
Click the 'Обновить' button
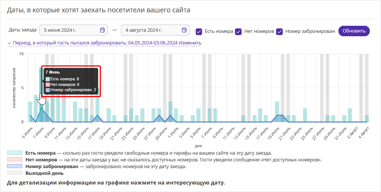point(354,31)
